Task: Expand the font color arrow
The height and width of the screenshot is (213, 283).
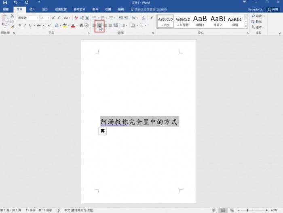Action: click(77, 25)
